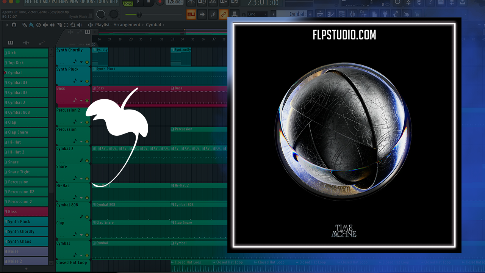Screen dimensions: 485x273
Task: Click the Record button
Action: click(x=159, y=2)
